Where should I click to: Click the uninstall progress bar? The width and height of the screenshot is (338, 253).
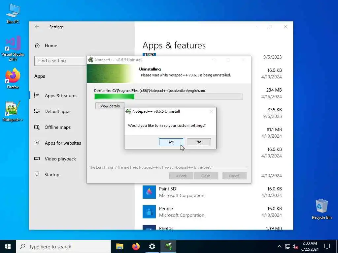click(x=169, y=97)
